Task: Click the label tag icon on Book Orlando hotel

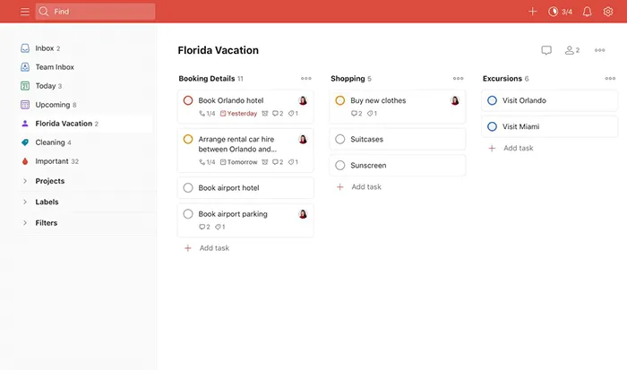Action: click(293, 114)
